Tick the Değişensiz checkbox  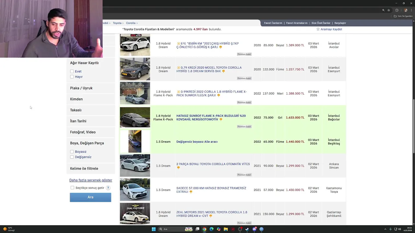click(72, 157)
